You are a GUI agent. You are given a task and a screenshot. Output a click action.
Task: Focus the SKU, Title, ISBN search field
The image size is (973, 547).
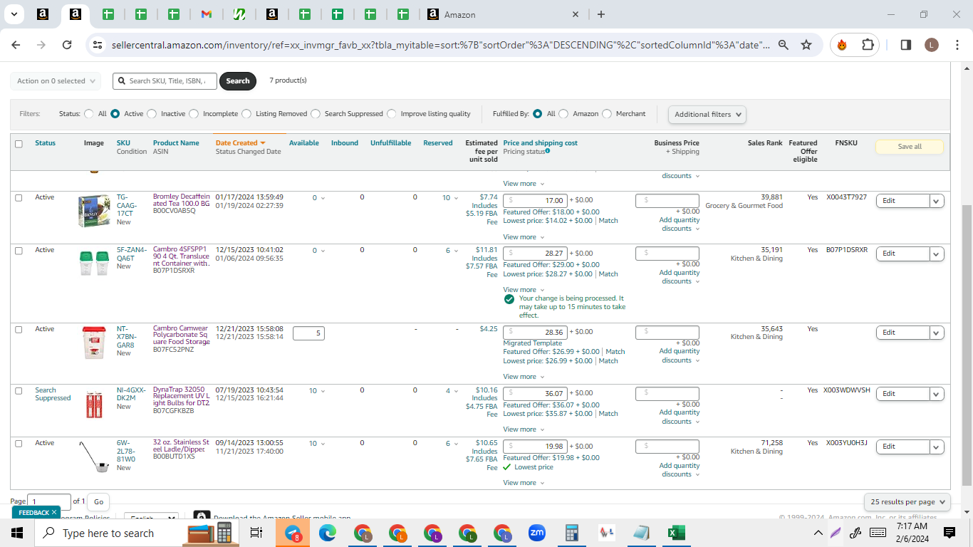pyautogui.click(x=165, y=81)
